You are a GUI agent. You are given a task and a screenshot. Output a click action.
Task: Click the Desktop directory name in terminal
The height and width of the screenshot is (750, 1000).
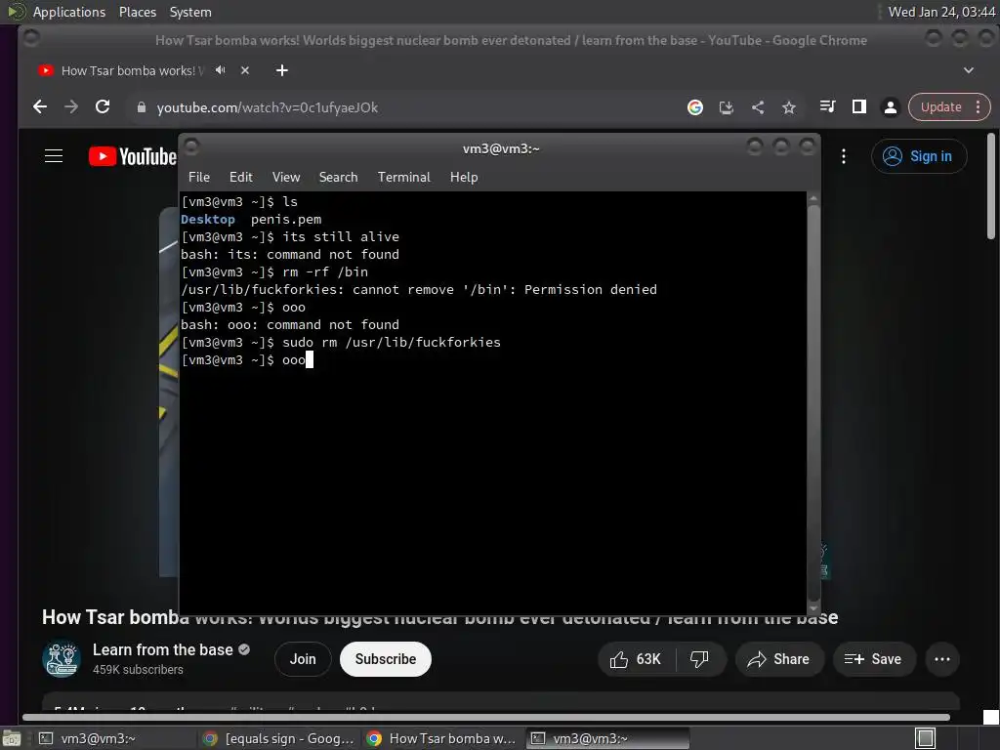pos(208,220)
